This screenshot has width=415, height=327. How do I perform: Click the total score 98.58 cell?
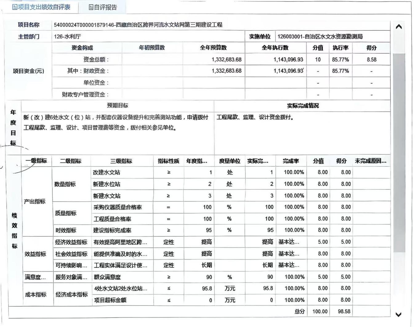click(344, 311)
